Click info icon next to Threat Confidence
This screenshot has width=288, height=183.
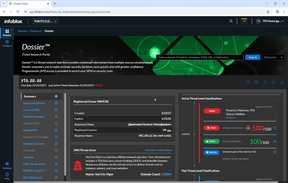click(x=275, y=141)
